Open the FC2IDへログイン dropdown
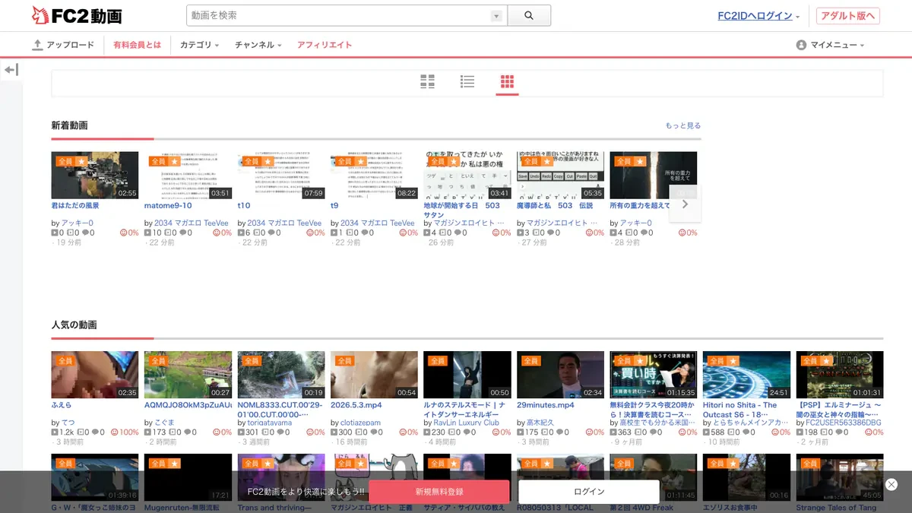912x513 pixels. (x=759, y=16)
